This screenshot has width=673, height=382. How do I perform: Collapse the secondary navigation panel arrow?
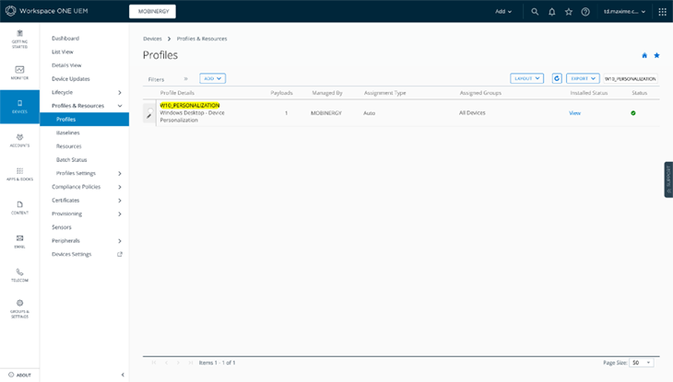(123, 375)
